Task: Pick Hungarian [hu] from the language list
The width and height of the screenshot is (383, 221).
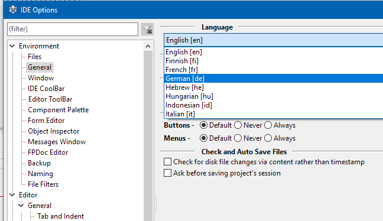Action: (x=274, y=96)
